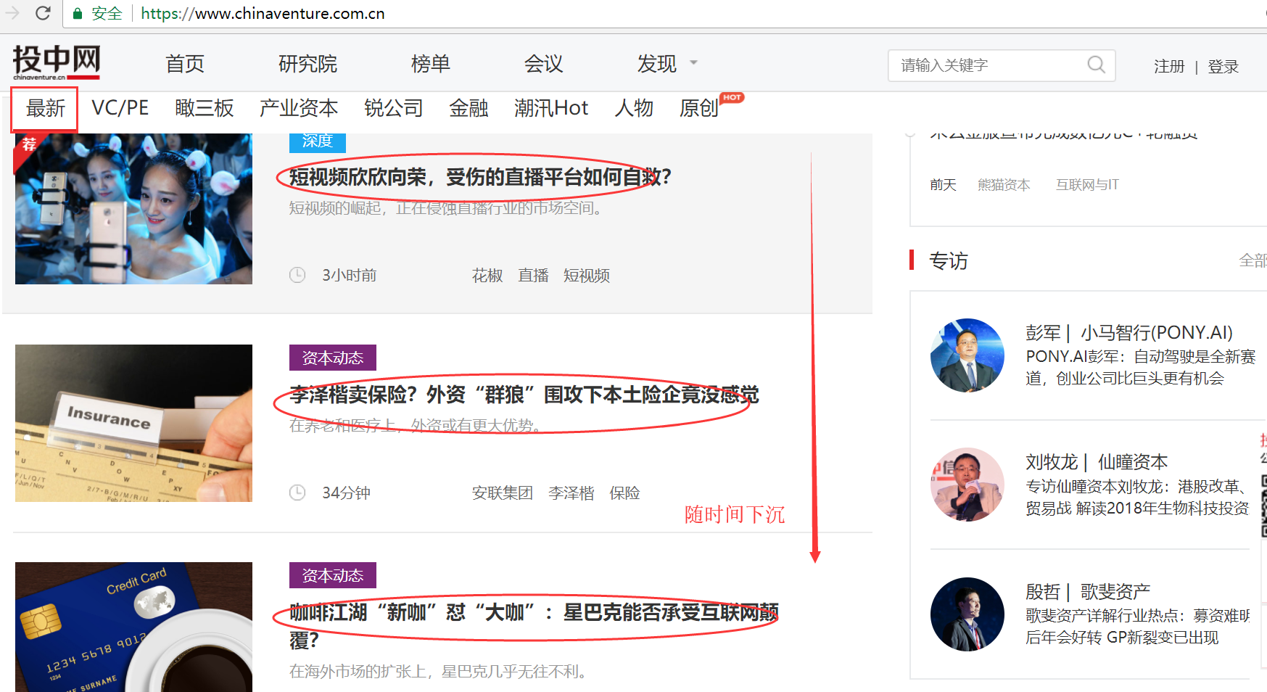Click the 花椒 tag
The width and height of the screenshot is (1267, 692).
point(487,276)
